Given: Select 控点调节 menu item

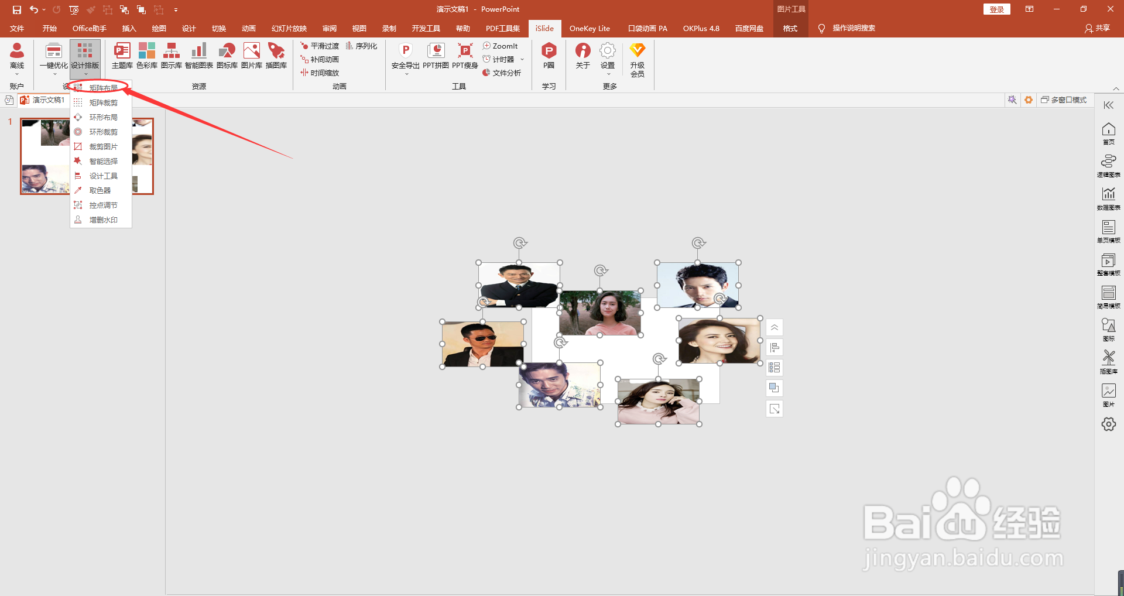Looking at the screenshot, I should [x=101, y=205].
